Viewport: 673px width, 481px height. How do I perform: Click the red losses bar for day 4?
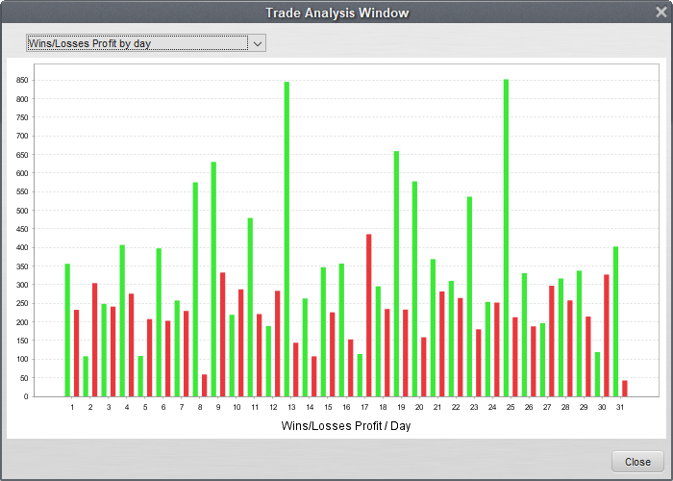click(x=132, y=344)
